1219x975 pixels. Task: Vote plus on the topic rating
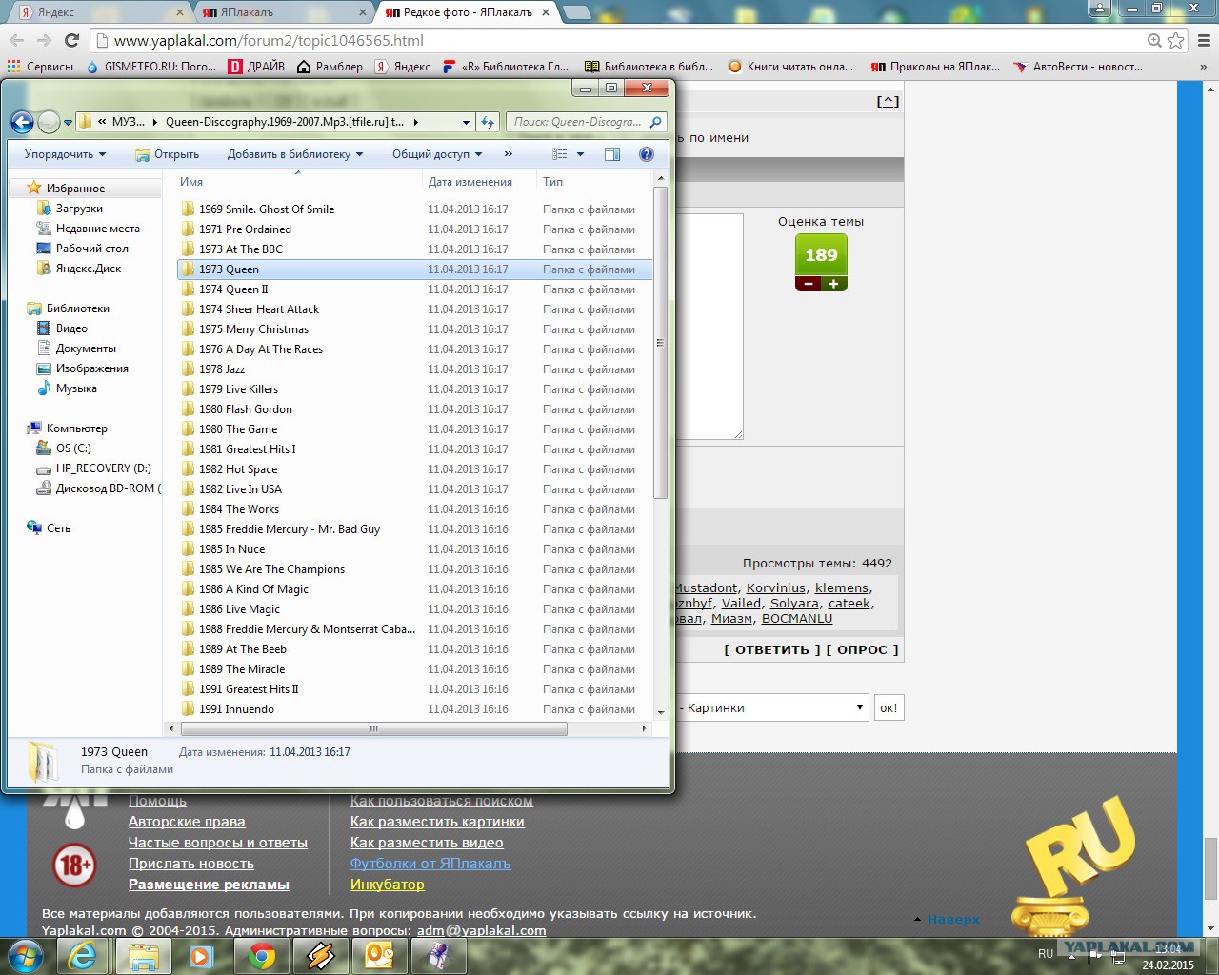click(834, 284)
